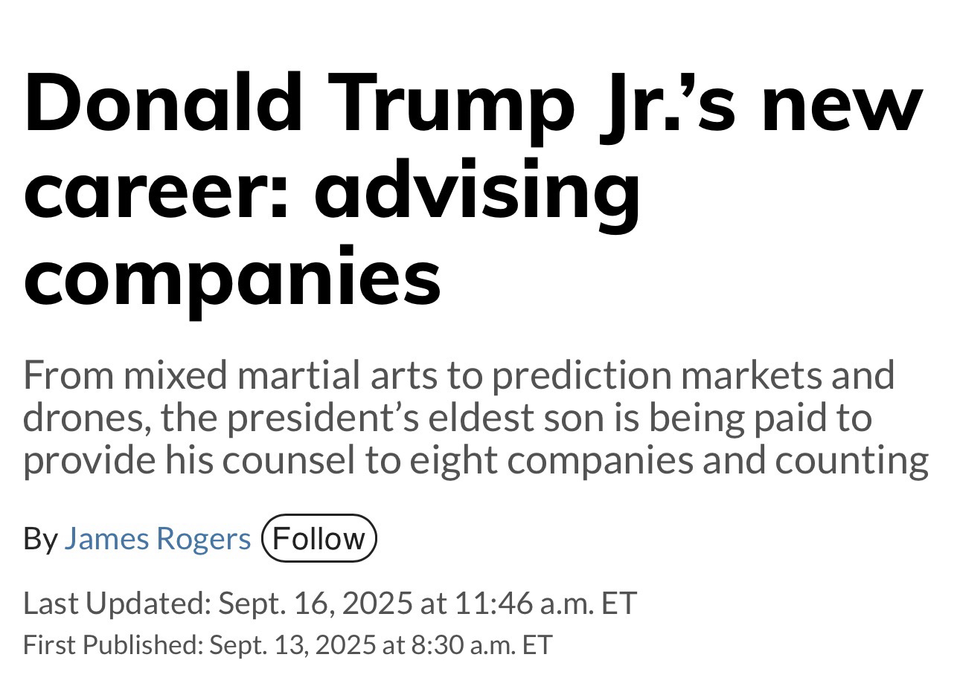
Task: Click the word "By" before the author name
Action: click(x=40, y=538)
